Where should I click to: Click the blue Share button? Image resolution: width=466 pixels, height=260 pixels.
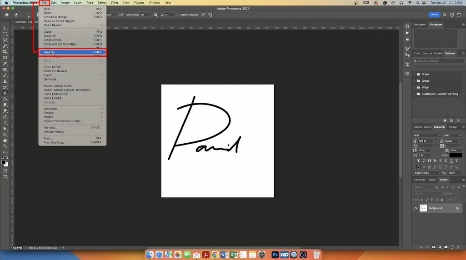coord(434,15)
